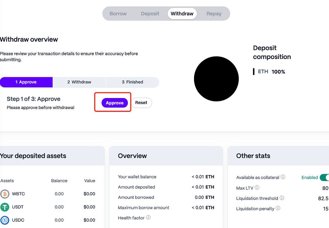The image size is (329, 228).
Task: Click the Liquidation threshold info icon
Action: pyautogui.click(x=282, y=198)
